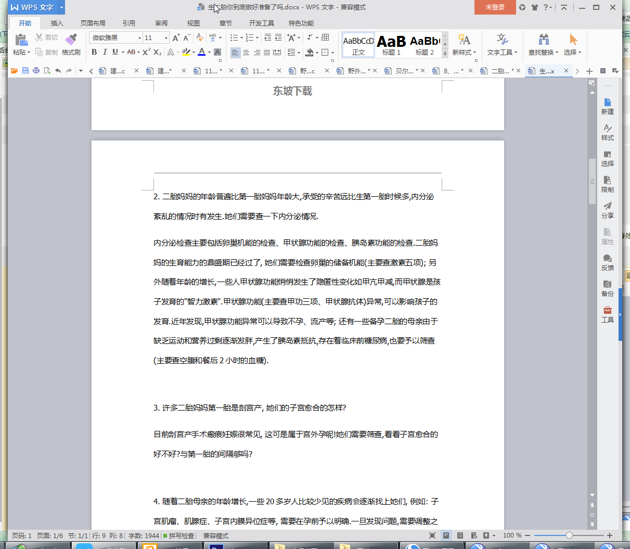Image resolution: width=630 pixels, height=549 pixels.
Task: Toggle bold formatting
Action: [94, 52]
